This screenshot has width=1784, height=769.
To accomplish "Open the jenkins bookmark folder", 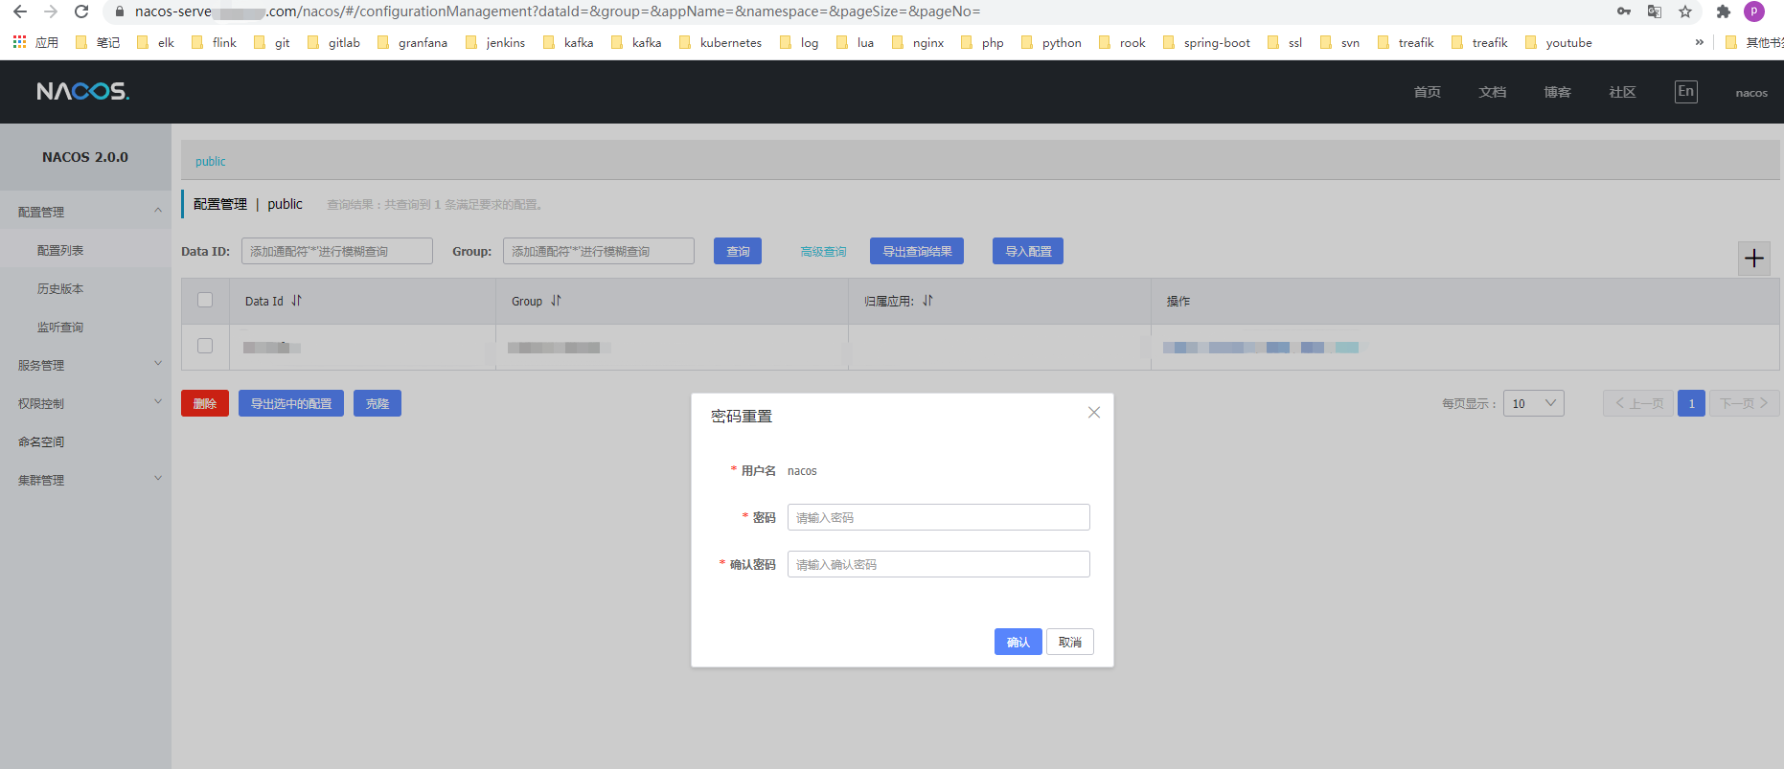I will tap(495, 42).
